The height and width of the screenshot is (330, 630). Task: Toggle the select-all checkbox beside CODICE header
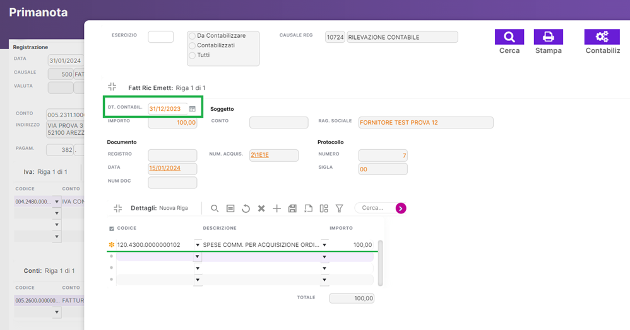pos(112,229)
